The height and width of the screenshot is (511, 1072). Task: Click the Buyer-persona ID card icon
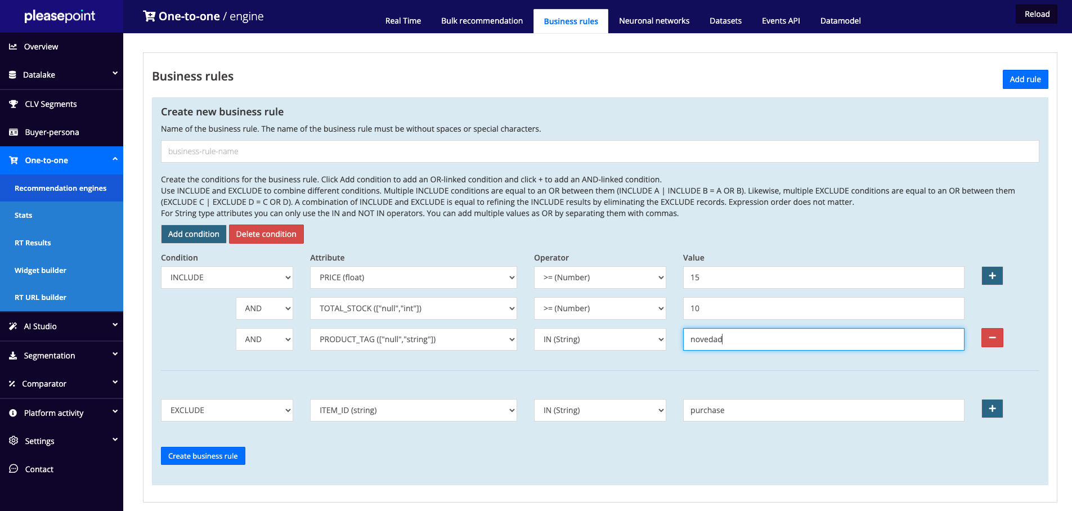pos(14,132)
